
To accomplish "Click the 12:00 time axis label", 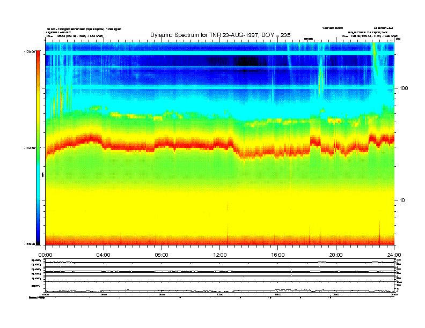I will click(220, 255).
